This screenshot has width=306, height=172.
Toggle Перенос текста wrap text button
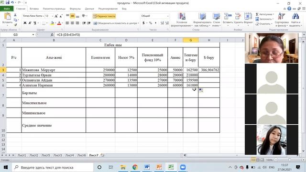click(104, 16)
